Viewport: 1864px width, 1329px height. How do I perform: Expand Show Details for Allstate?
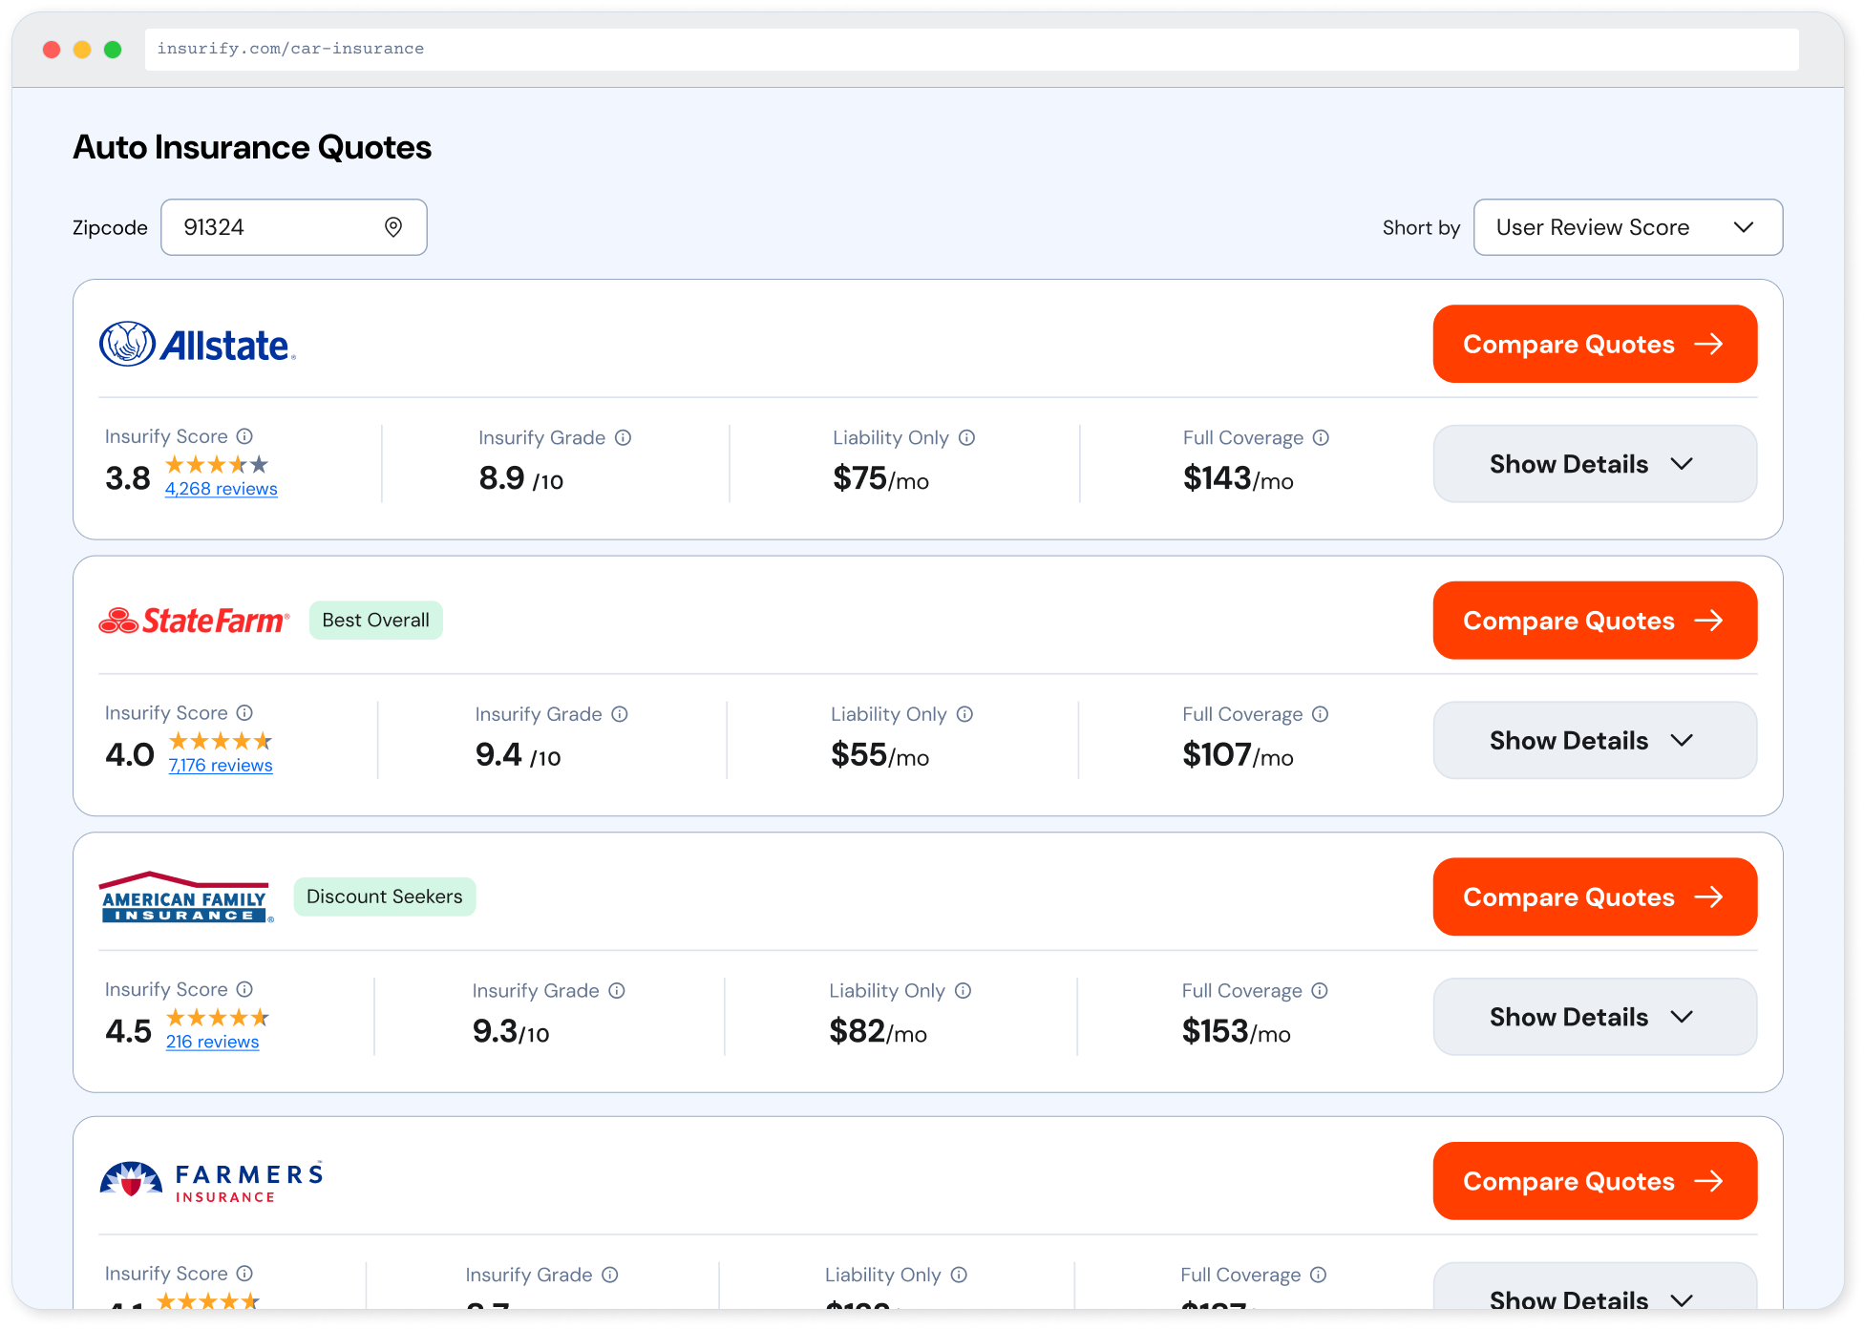point(1594,464)
